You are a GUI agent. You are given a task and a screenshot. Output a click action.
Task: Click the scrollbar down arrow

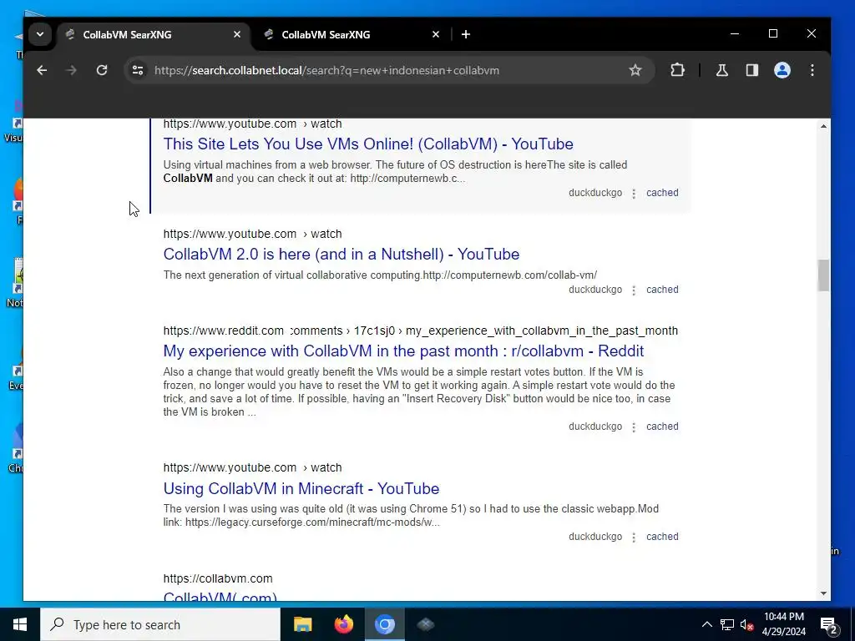[x=823, y=593]
